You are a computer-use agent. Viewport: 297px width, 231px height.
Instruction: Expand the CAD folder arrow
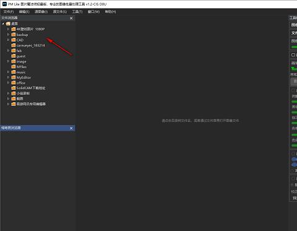pyautogui.click(x=8, y=40)
